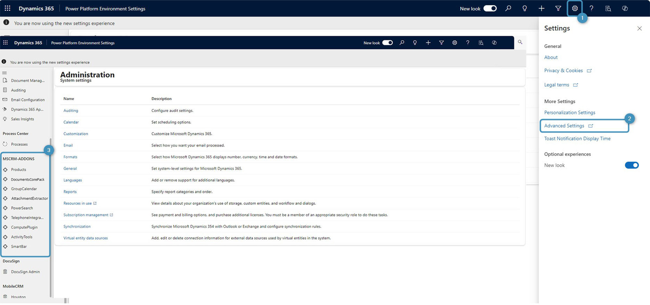Open the Help question mark icon

point(591,8)
